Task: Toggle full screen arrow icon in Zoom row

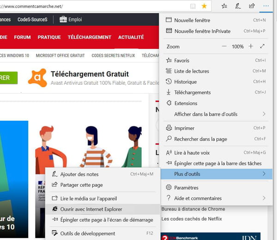Action: [x=262, y=46]
